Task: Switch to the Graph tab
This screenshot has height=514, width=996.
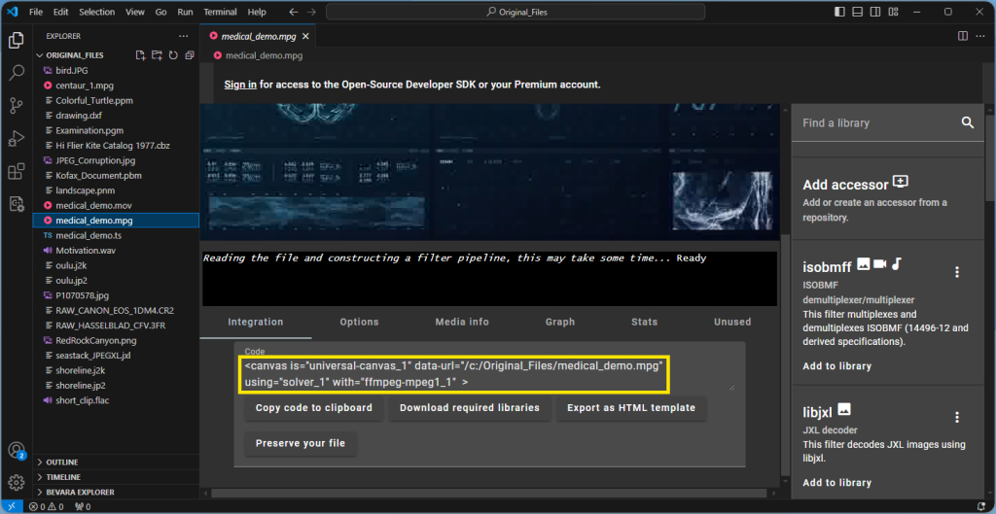Action: coord(559,322)
